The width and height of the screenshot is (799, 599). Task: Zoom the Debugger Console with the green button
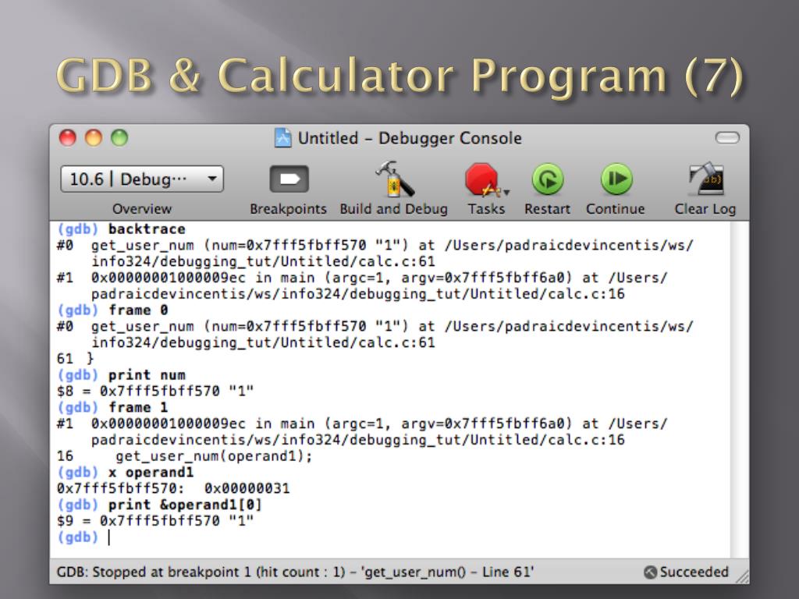119,138
